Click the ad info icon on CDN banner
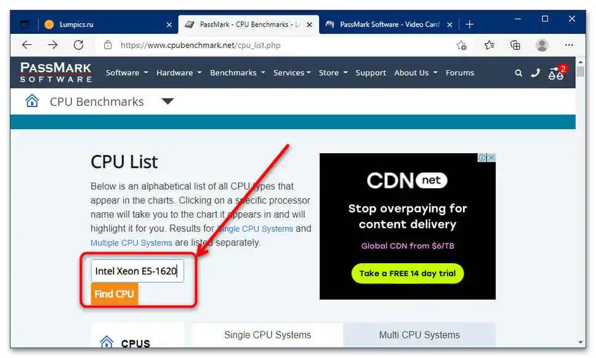The height and width of the screenshot is (358, 596). pyautogui.click(x=482, y=157)
